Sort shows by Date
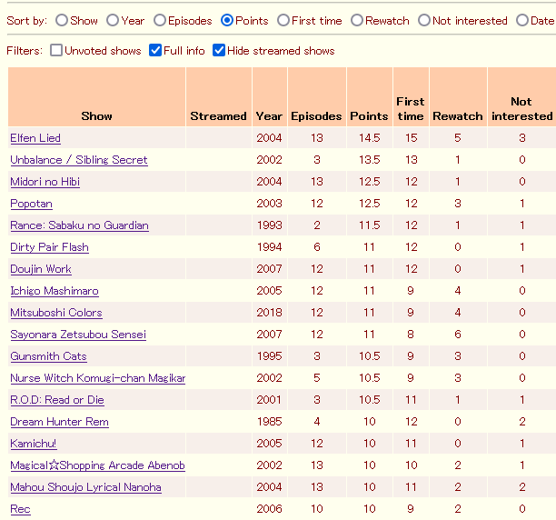The height and width of the screenshot is (520, 556). (522, 20)
